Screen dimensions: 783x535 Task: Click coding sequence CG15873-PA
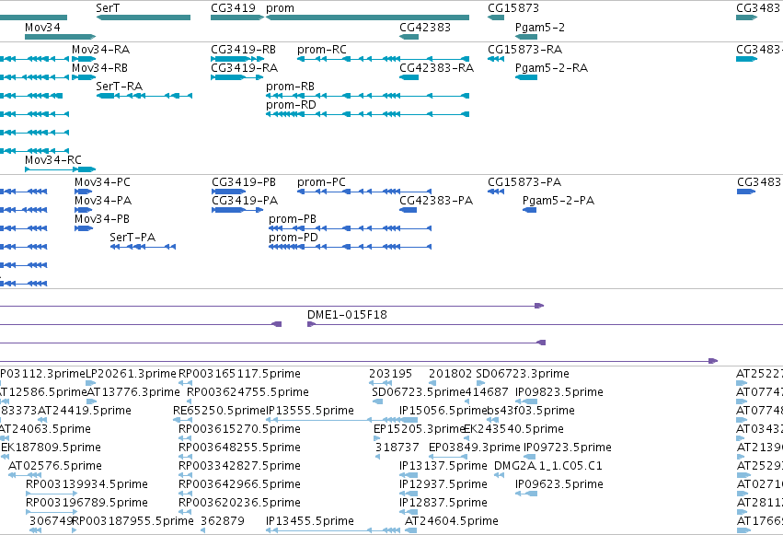click(496, 192)
